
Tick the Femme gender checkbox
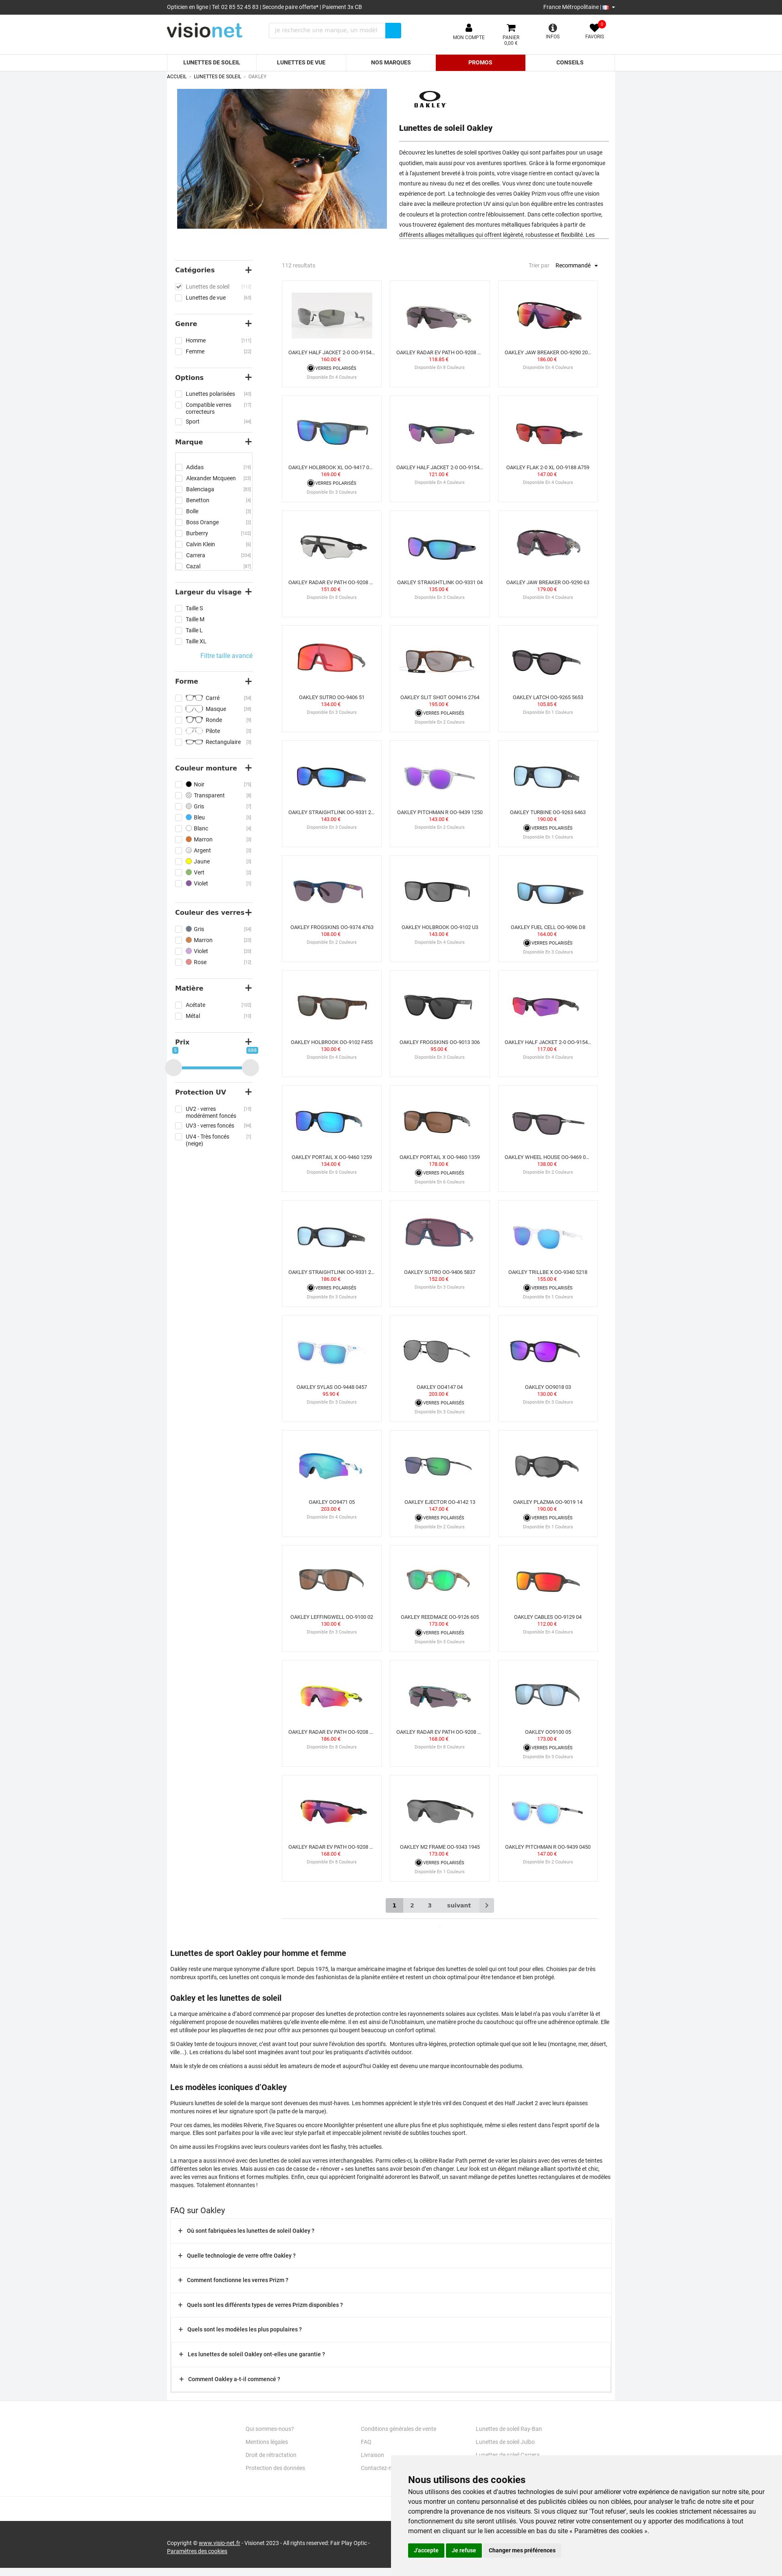(x=179, y=352)
